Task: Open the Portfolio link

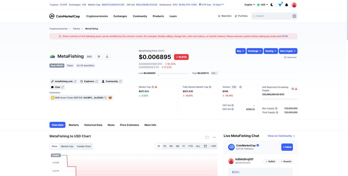Action: pyautogui.click(x=241, y=16)
